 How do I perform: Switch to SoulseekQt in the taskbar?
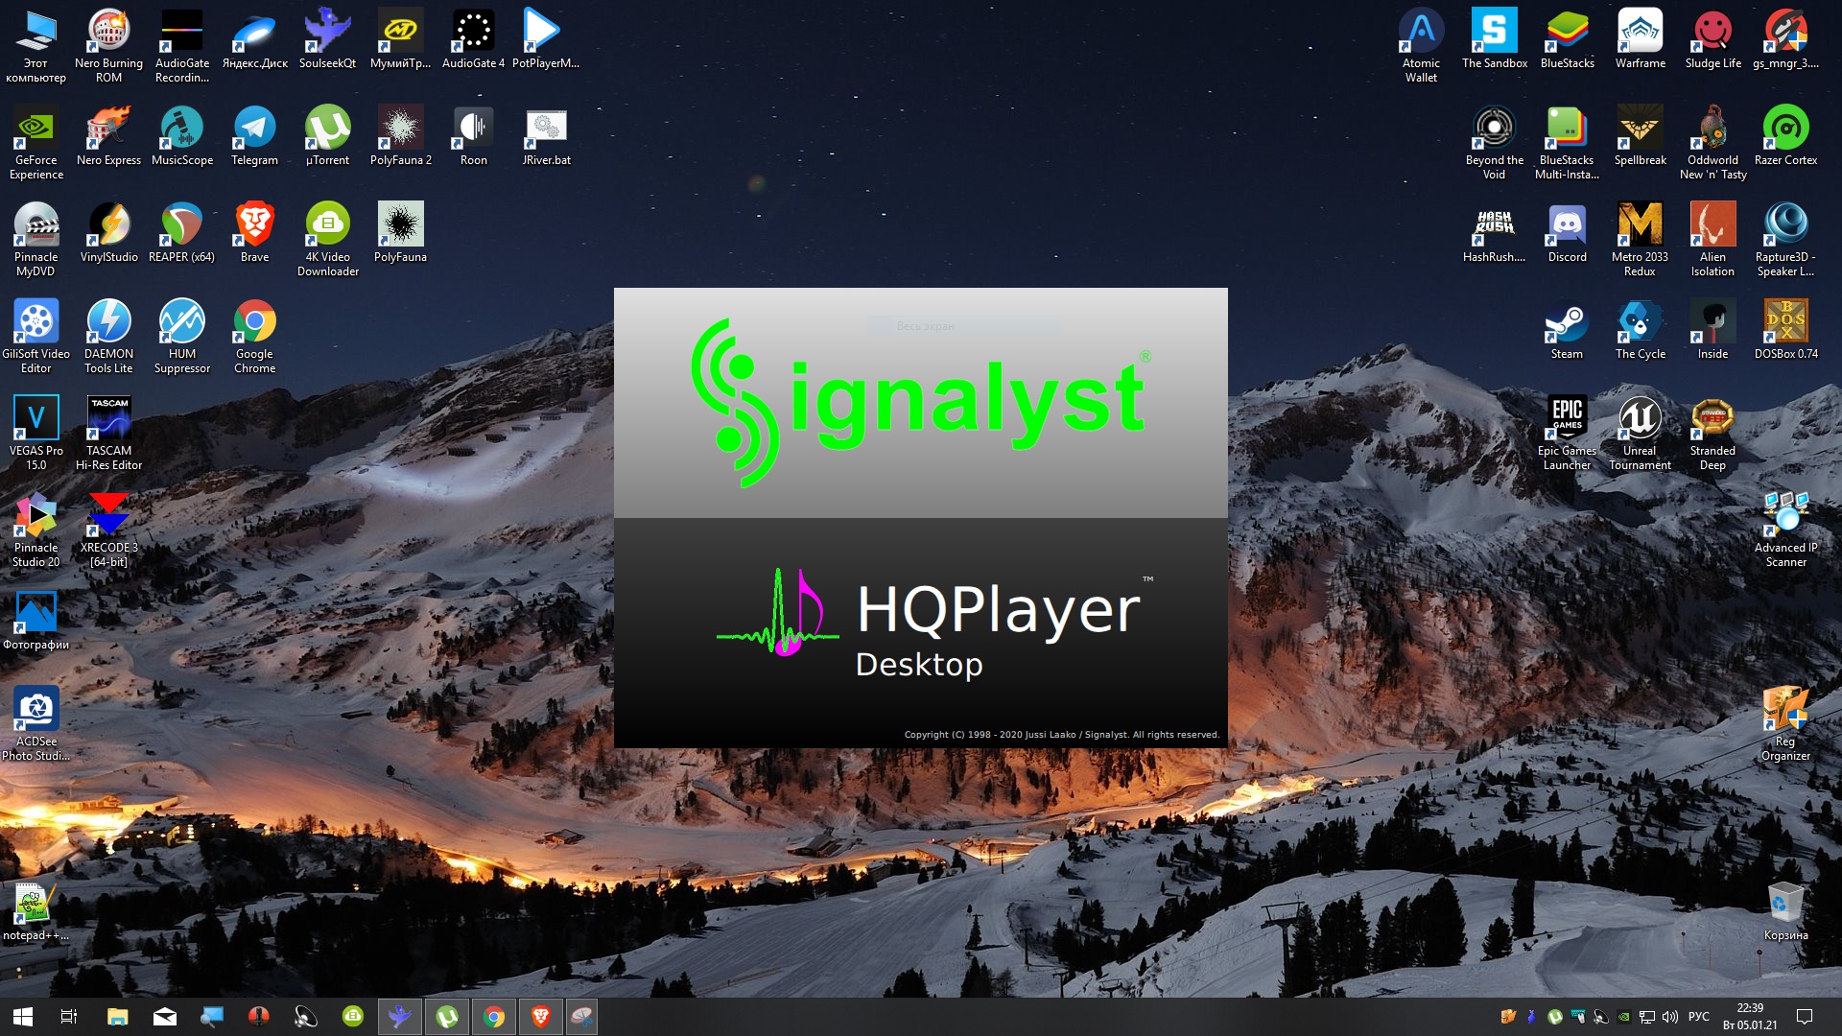tap(400, 1017)
